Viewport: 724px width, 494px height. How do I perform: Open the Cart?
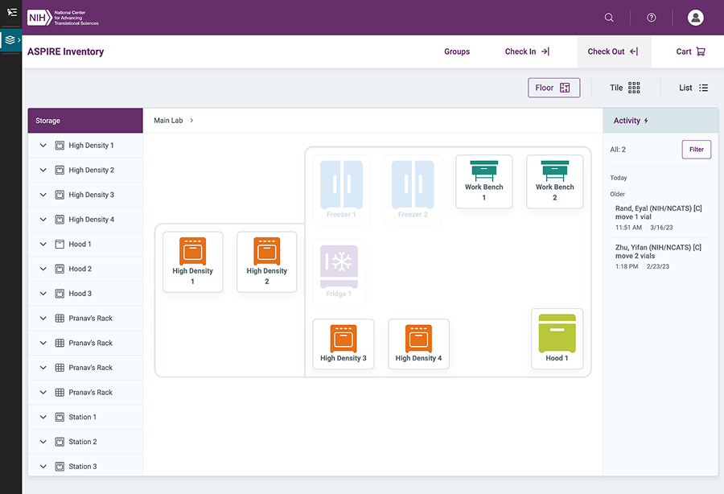pos(690,51)
